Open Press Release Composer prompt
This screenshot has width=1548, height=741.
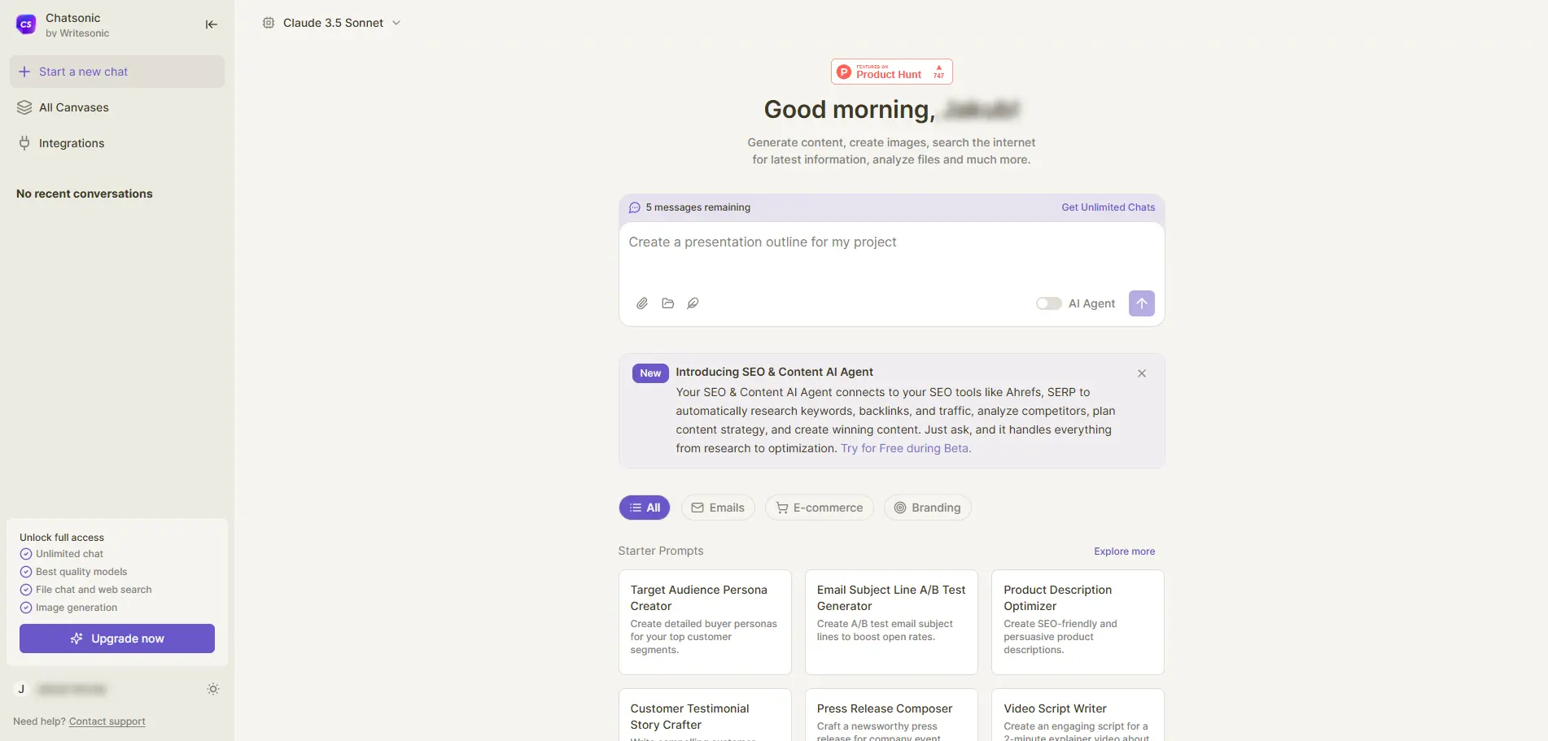891,715
